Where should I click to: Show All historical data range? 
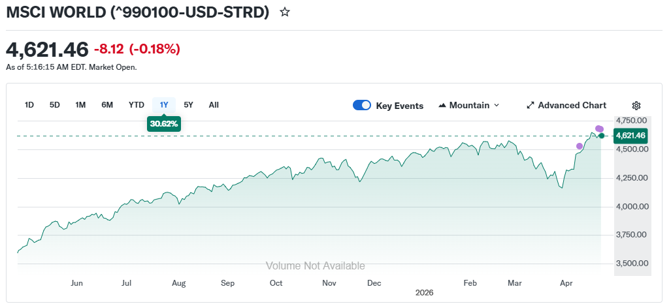pos(214,105)
